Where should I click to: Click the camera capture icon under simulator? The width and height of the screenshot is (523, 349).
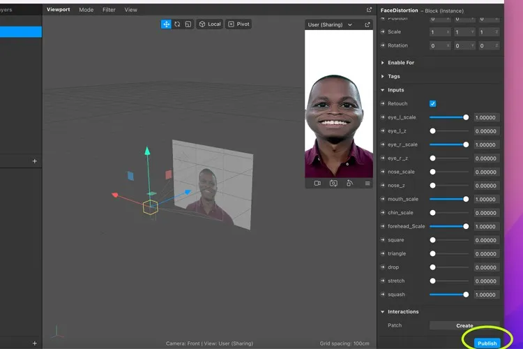[333, 184]
